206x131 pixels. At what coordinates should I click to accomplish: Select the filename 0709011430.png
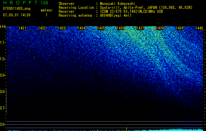click(17, 9)
